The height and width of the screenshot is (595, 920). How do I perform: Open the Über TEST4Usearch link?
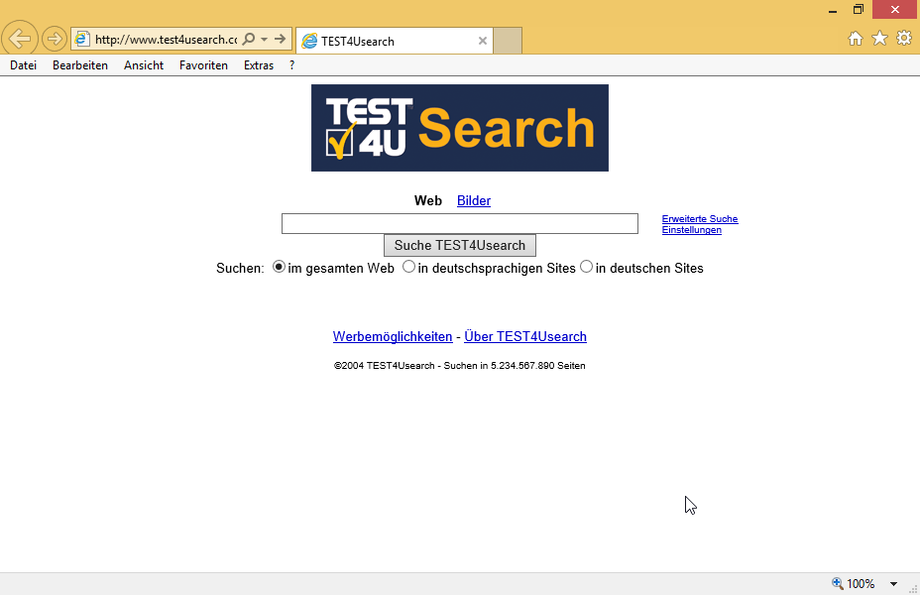pos(525,337)
